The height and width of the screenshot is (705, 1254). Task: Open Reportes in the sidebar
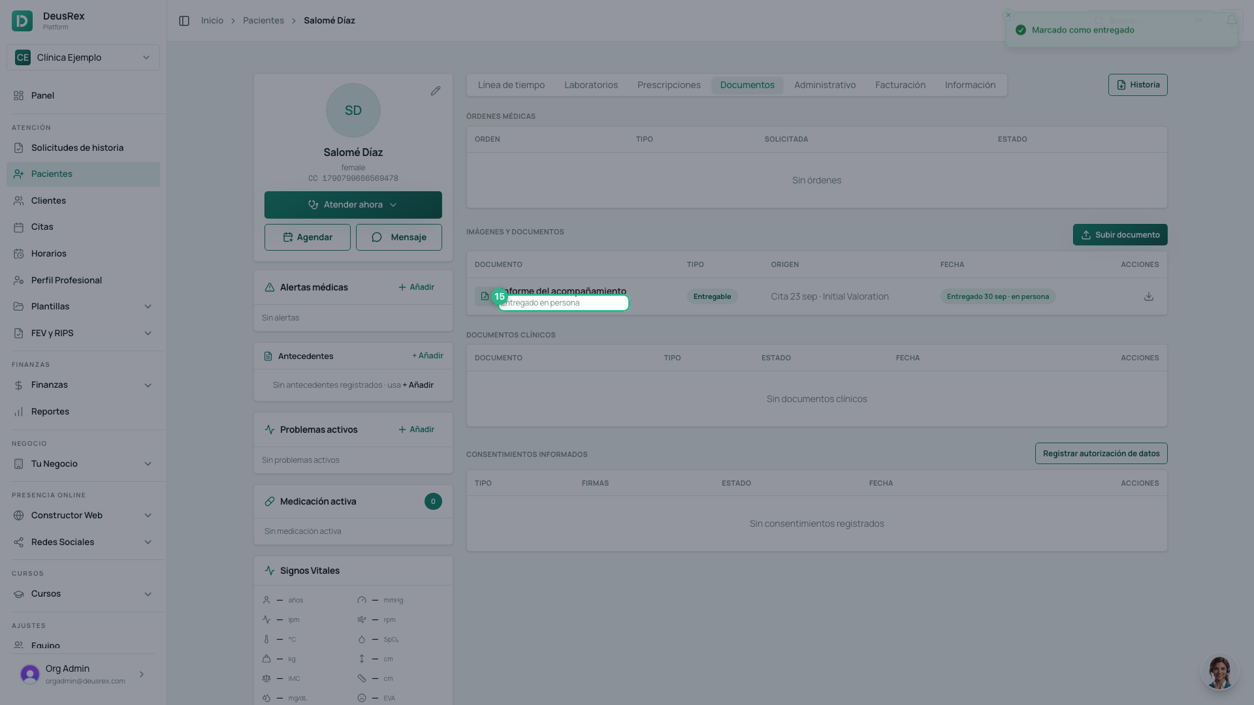pos(83,411)
